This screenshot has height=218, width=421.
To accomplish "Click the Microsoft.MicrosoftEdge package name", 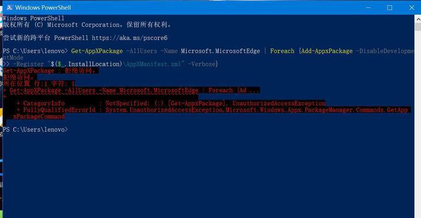I will click(x=220, y=51).
